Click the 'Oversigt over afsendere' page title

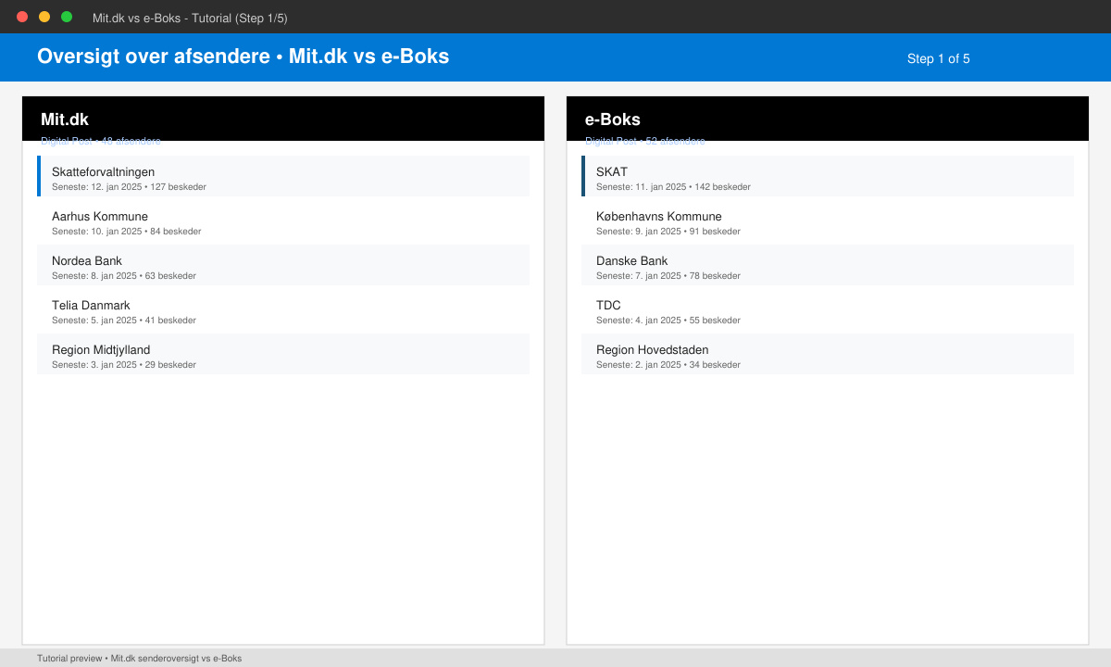click(x=243, y=57)
